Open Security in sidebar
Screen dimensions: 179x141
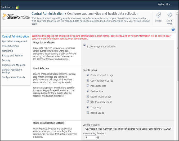tap(6, 60)
